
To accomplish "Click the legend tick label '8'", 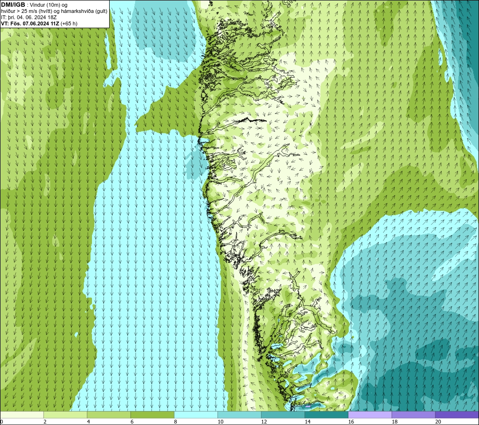I will coord(176,422).
